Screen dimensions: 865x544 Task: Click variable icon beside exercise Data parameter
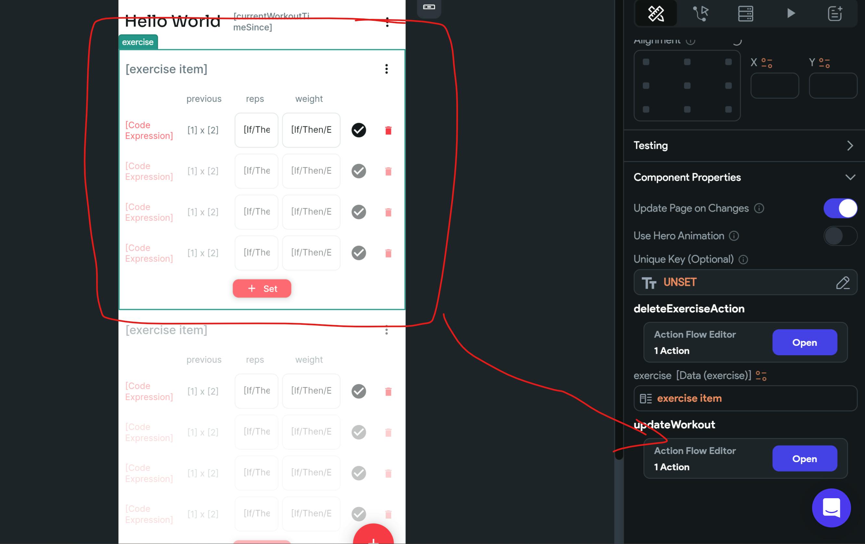(761, 376)
